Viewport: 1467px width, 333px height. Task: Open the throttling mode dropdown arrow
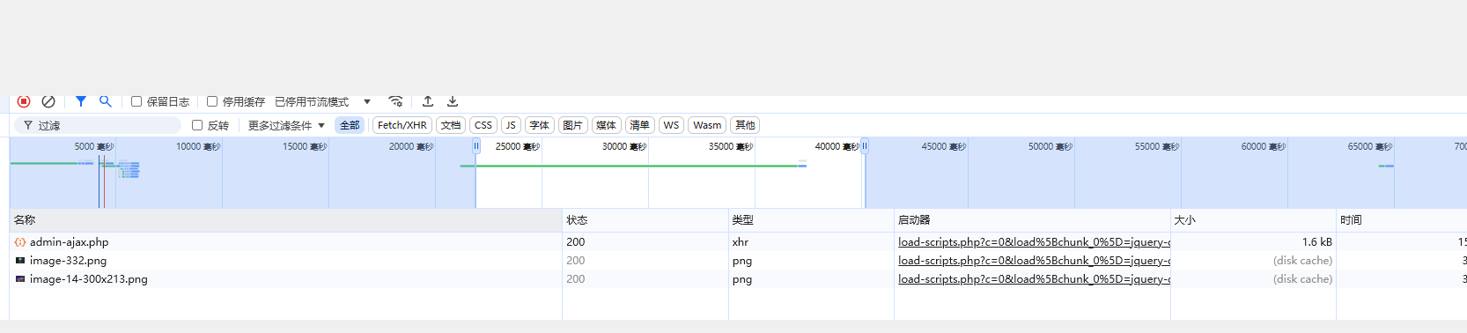[367, 101]
